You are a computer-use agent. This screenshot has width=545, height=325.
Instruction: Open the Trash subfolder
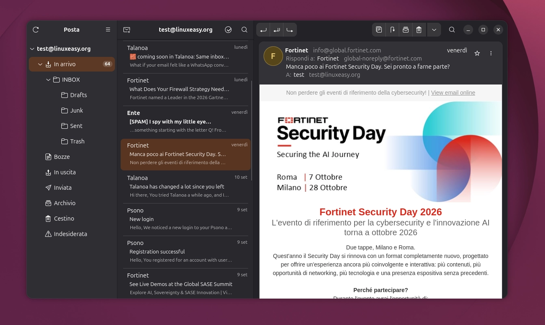coord(72,141)
